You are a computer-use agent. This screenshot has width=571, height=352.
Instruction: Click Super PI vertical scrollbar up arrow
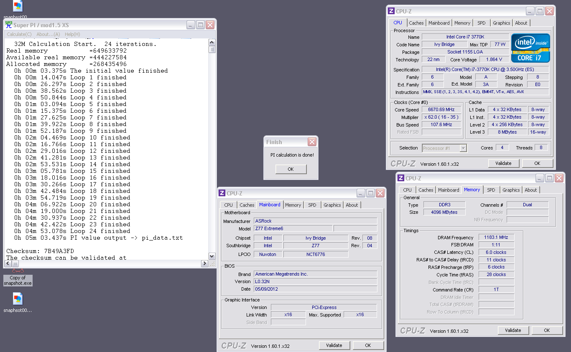pyautogui.click(x=212, y=43)
